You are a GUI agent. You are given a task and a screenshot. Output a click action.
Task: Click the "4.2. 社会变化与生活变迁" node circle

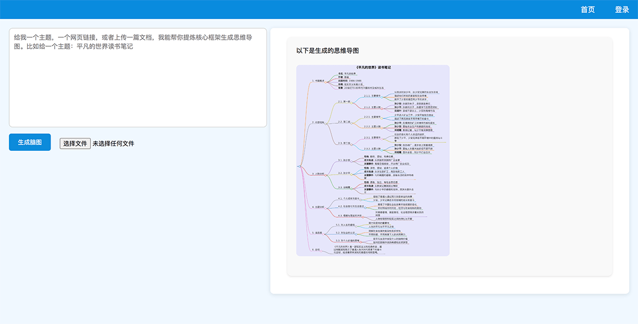[366, 207]
